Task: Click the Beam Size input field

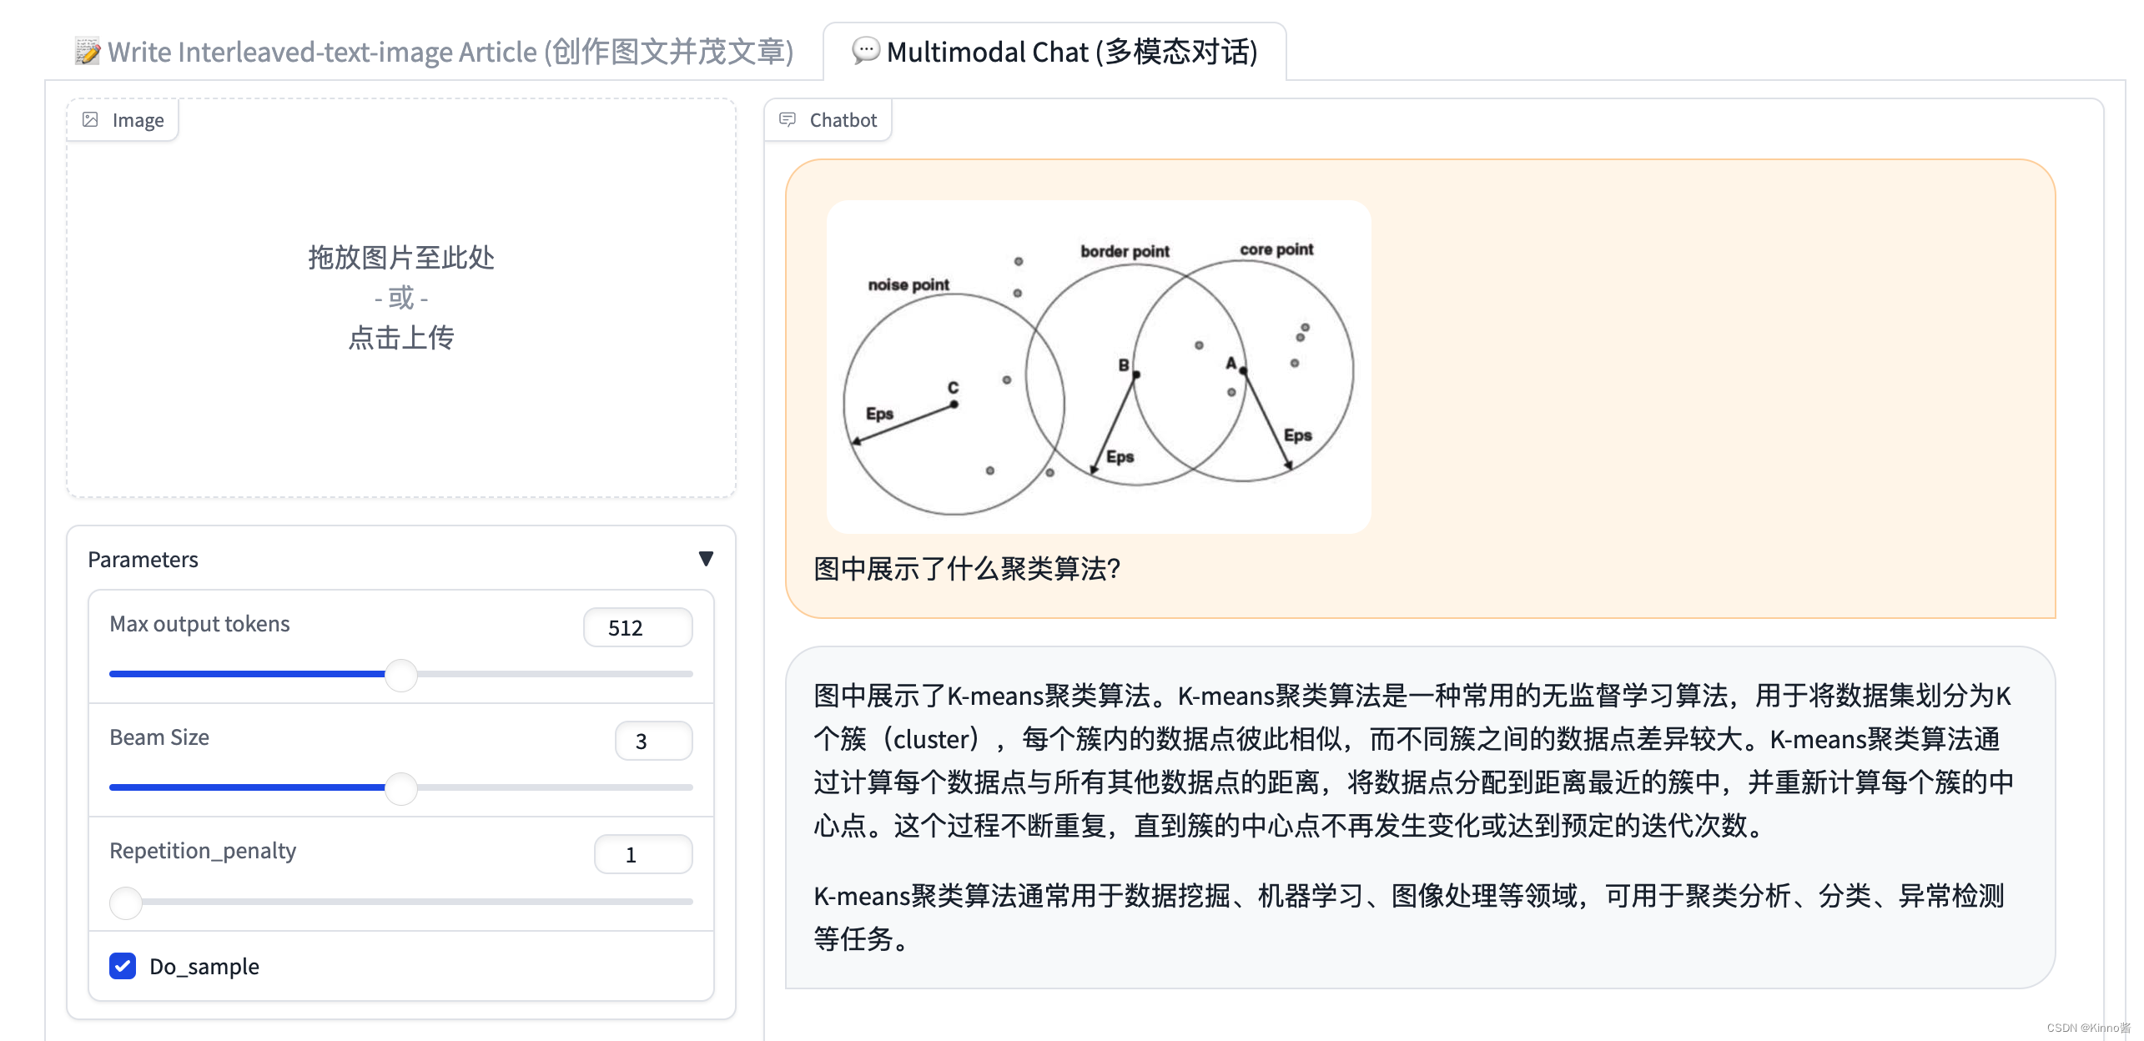Action: (640, 739)
